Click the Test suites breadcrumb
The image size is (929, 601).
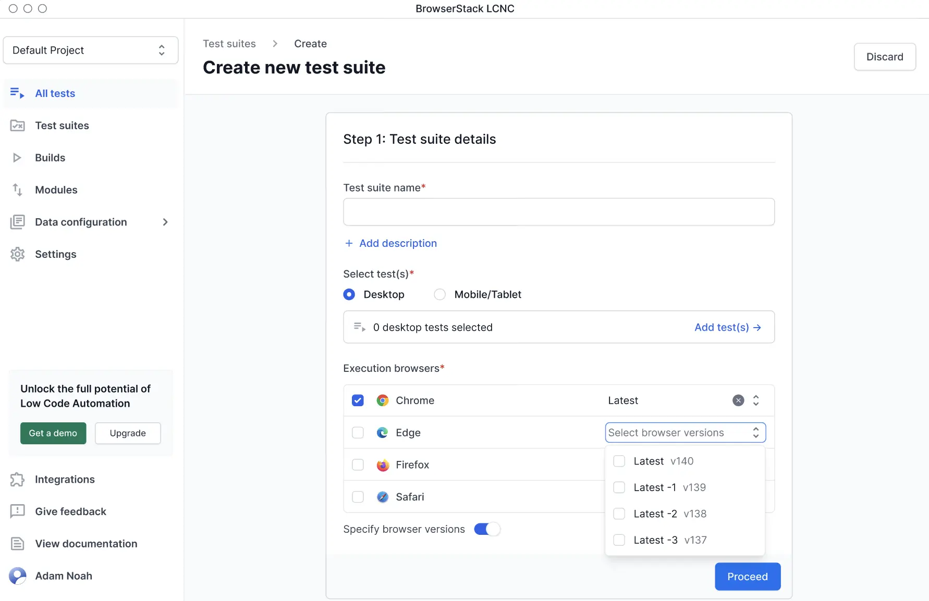coord(229,44)
